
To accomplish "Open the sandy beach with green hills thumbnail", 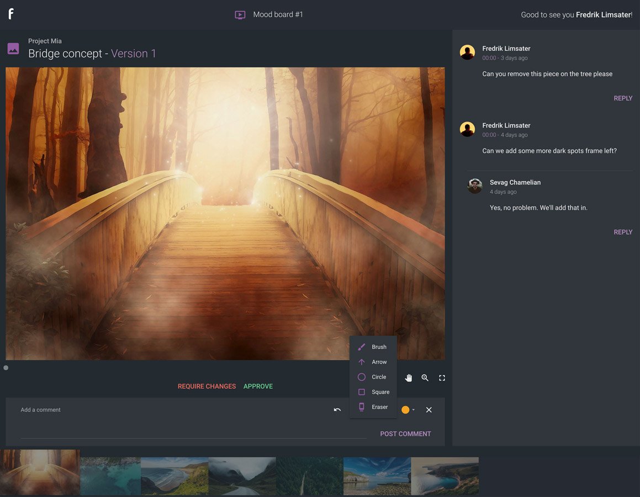I will pyautogui.click(x=174, y=476).
